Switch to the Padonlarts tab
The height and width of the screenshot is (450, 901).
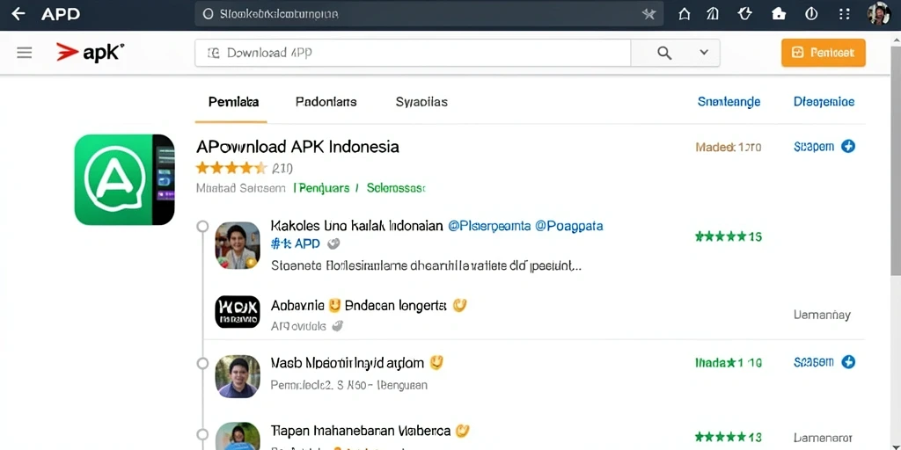[326, 102]
